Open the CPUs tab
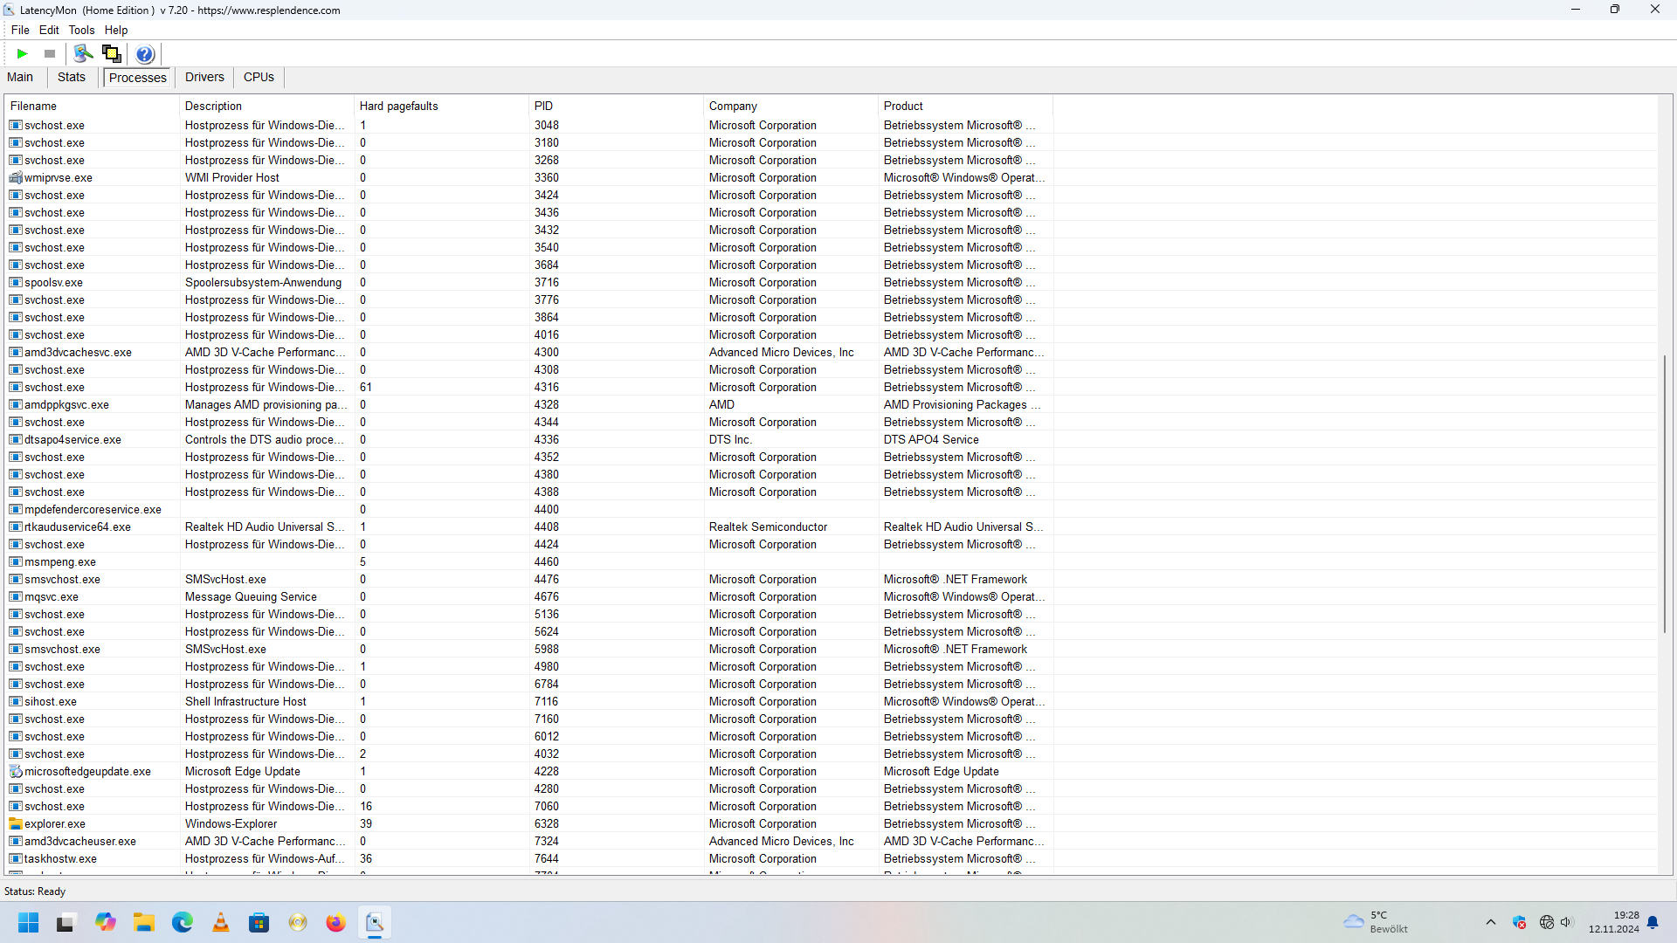 click(x=259, y=77)
